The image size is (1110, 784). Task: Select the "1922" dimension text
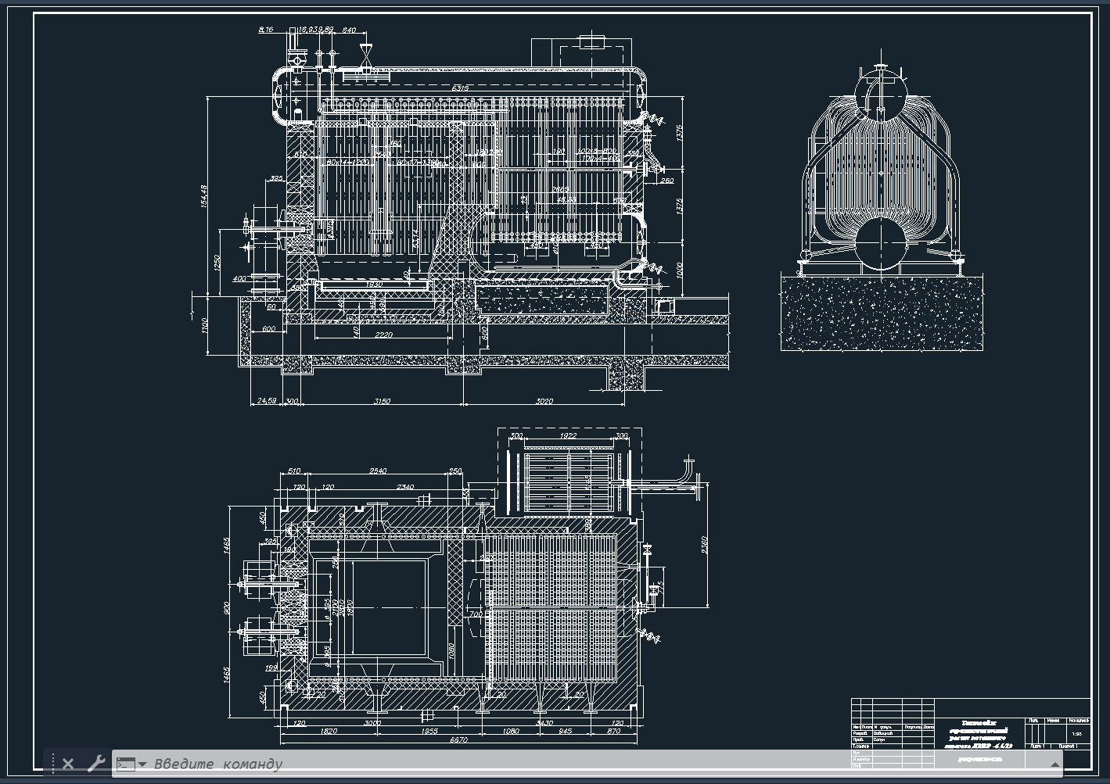coord(569,435)
